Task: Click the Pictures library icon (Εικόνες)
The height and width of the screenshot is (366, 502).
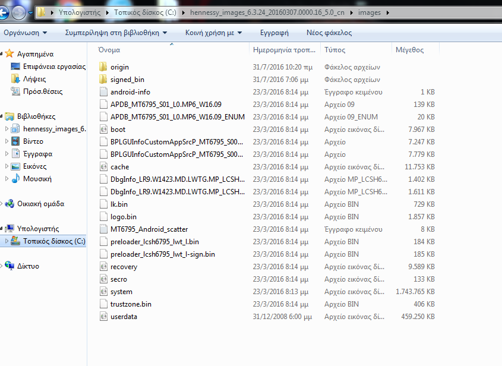Action: pyautogui.click(x=15, y=166)
